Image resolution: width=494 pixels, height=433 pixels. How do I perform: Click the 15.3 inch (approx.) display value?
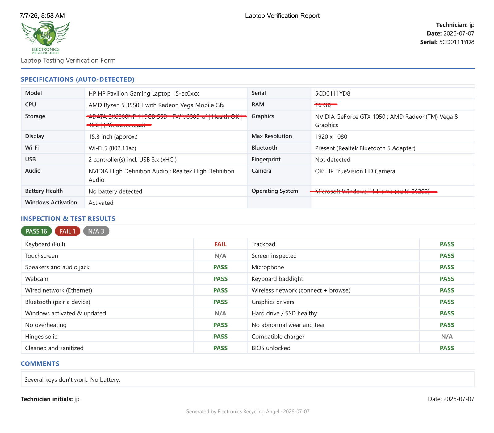113,136
